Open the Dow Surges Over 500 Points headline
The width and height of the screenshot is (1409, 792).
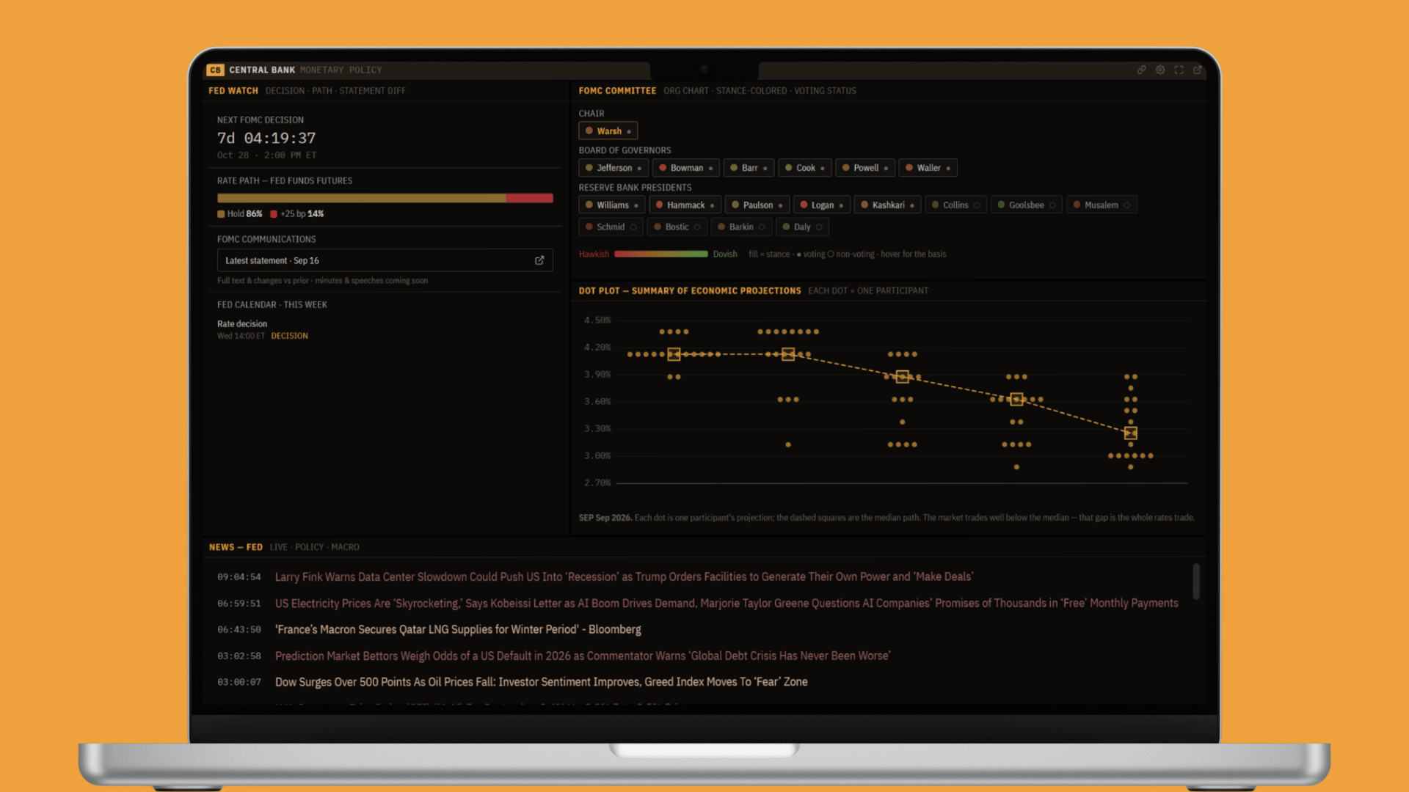tap(541, 682)
